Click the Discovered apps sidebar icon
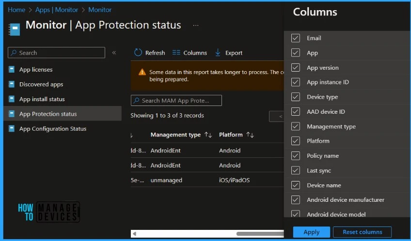Viewport: 411px width, 241px height. 11,84
